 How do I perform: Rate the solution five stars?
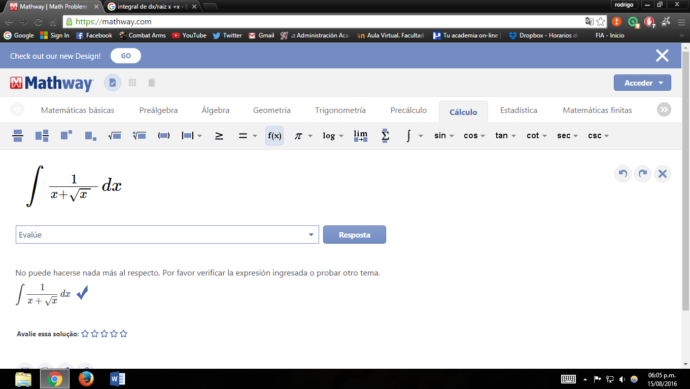[123, 334]
